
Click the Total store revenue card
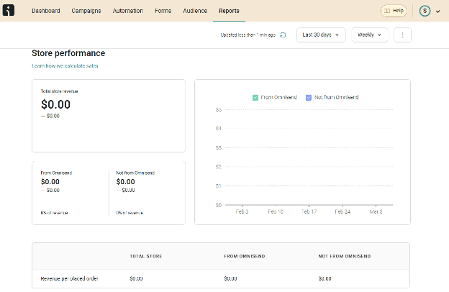tap(108, 115)
